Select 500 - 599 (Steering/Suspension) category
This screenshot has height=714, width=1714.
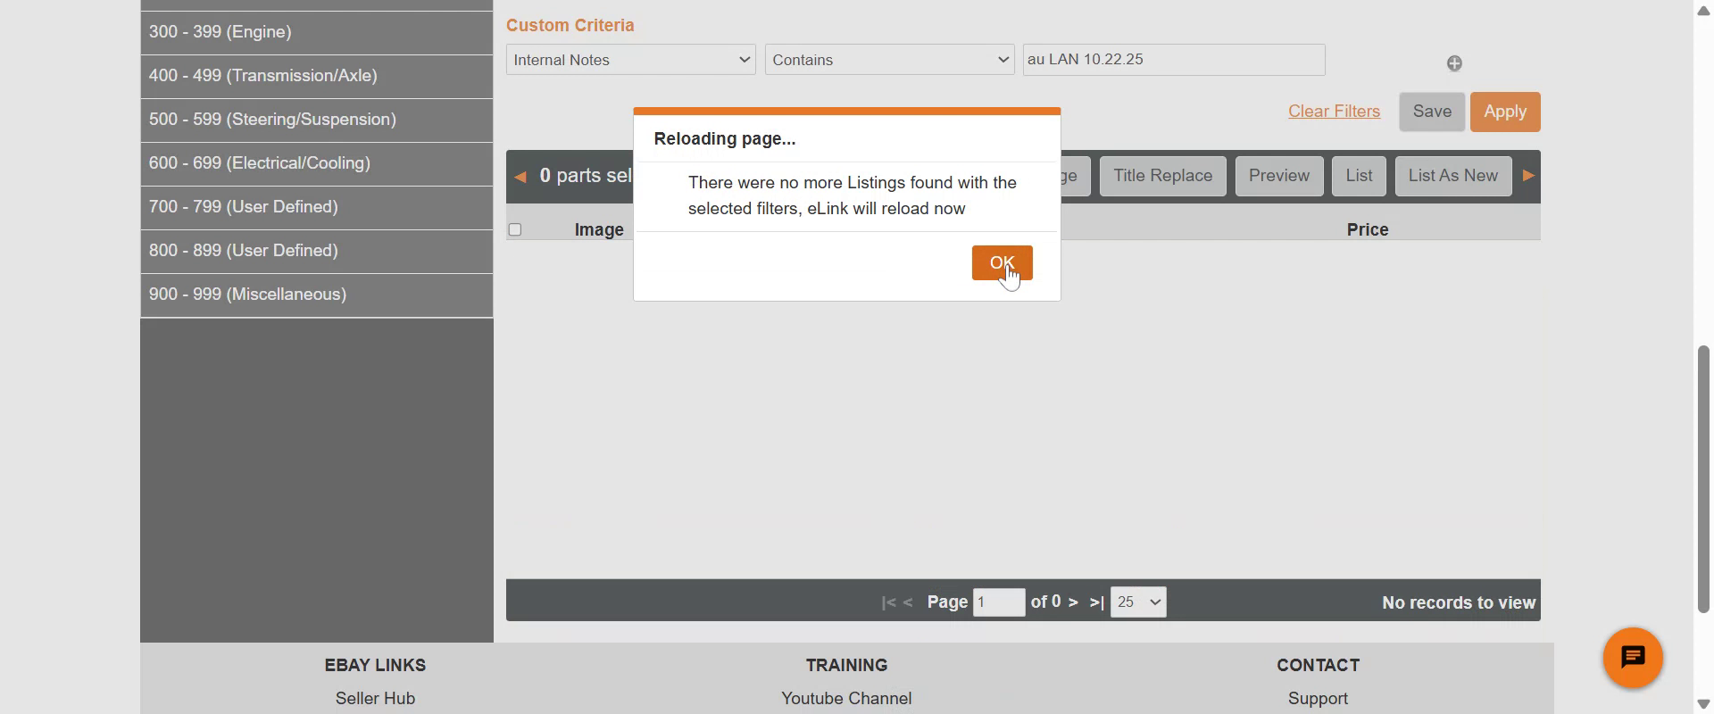(316, 120)
